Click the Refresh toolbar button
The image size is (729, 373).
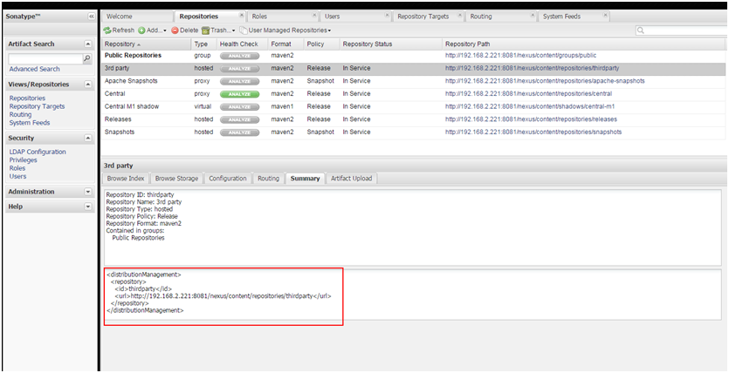(x=119, y=31)
